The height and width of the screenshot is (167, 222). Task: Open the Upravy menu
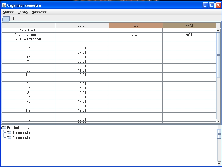pos(23,12)
